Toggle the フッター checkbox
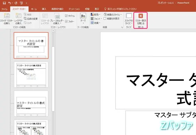Screen dimensions: 196x135 click(x=66, y=21)
